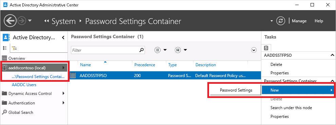Click the 200 precedence cell
The image size is (336, 125).
tap(137, 76)
